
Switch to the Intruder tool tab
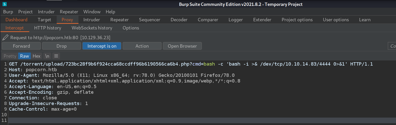coord(92,20)
